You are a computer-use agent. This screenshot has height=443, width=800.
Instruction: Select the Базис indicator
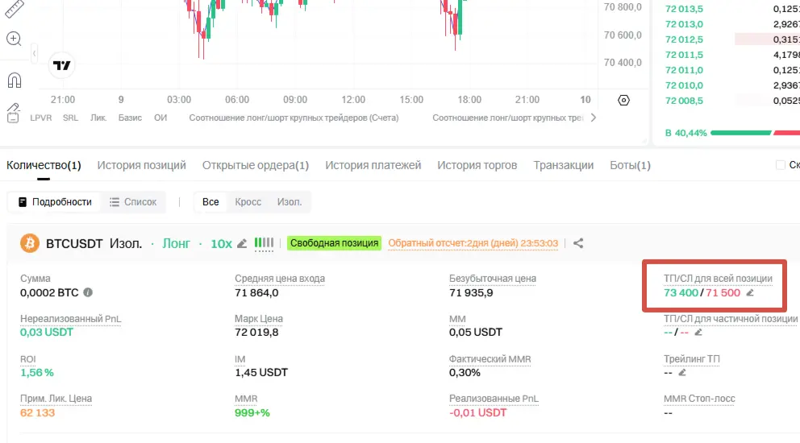(130, 118)
